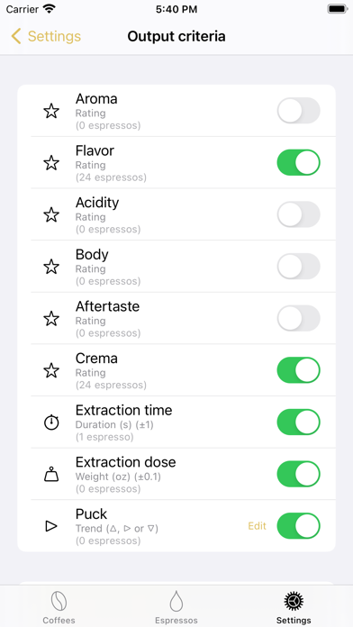Click the scale weight icon for Extraction dose
The image size is (353, 627).
coord(51,475)
